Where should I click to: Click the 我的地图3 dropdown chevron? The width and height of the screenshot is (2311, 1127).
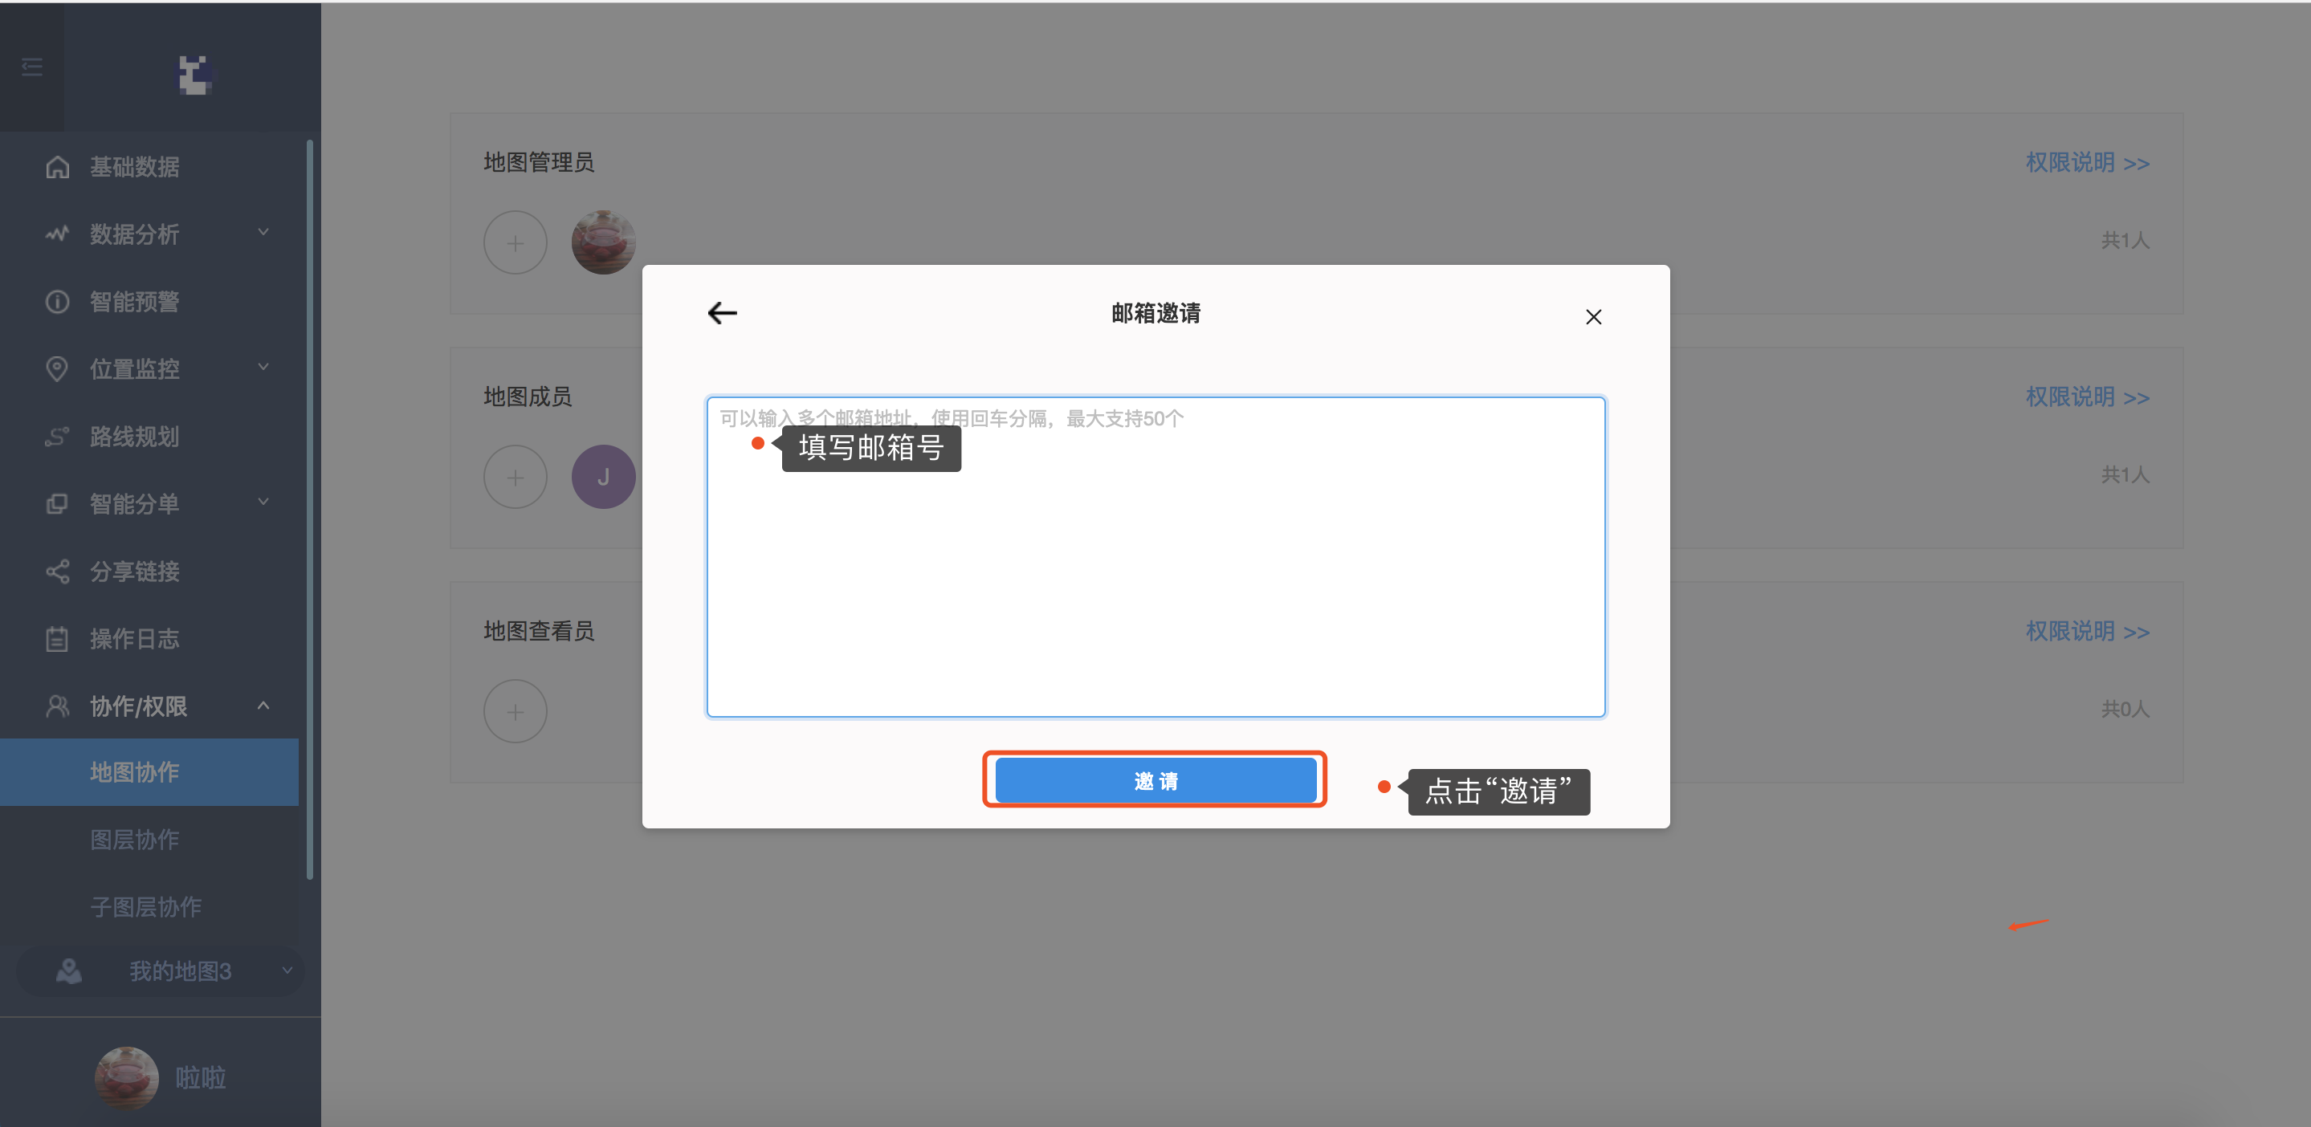coord(287,970)
